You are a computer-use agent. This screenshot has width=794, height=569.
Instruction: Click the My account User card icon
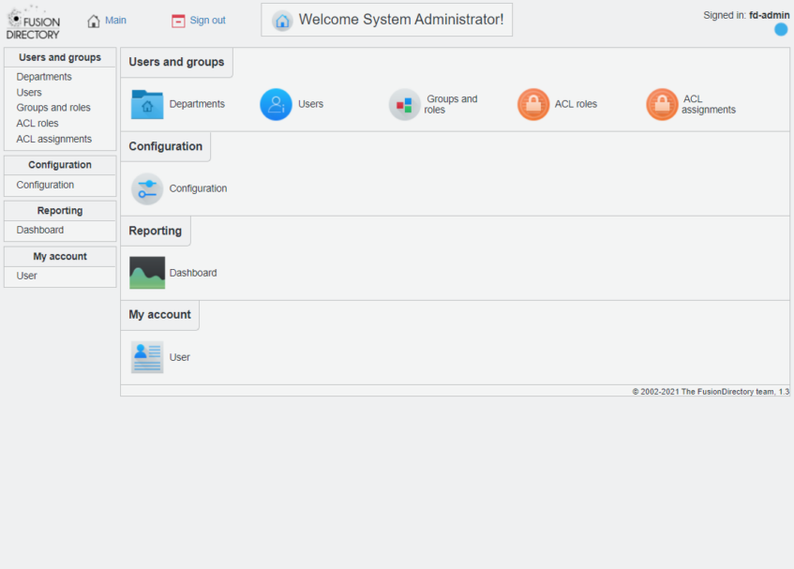(x=147, y=357)
